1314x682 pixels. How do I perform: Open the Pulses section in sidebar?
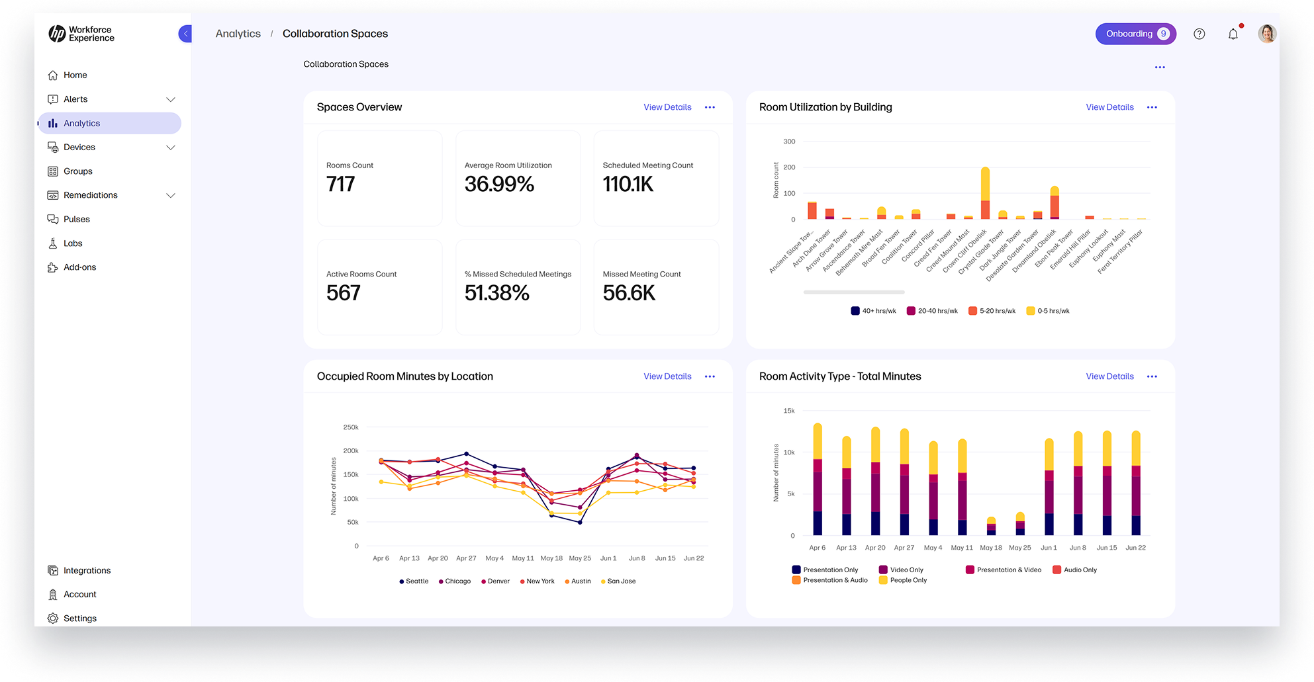(x=77, y=219)
